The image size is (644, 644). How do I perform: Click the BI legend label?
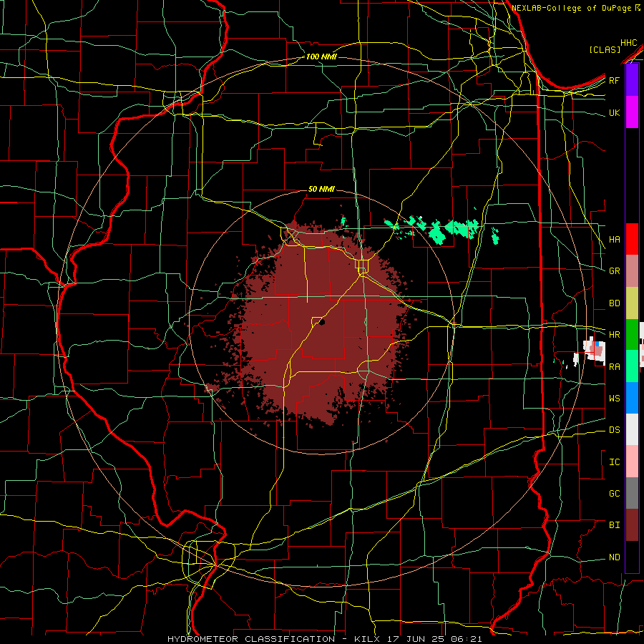(x=614, y=525)
